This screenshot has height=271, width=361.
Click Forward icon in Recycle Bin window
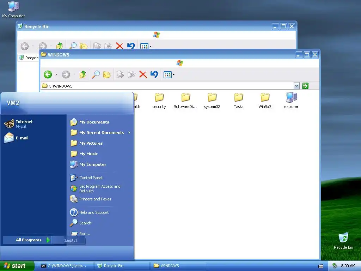click(x=43, y=46)
